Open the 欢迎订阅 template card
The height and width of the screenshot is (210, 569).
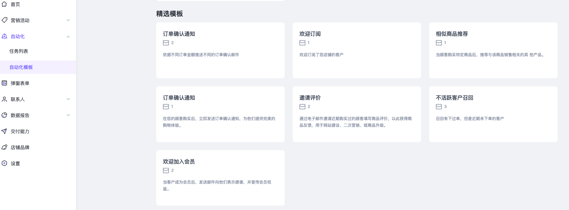pyautogui.click(x=357, y=50)
